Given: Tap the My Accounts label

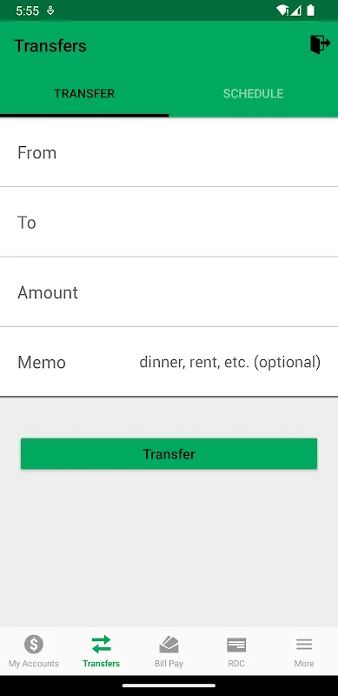Looking at the screenshot, I should pyautogui.click(x=34, y=664).
